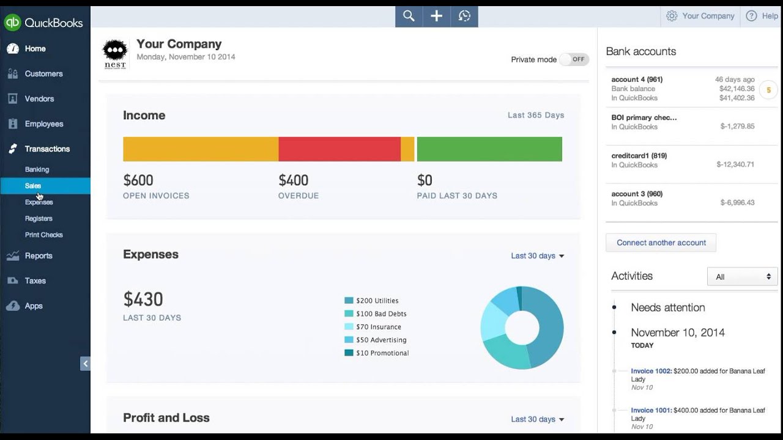Open the Taxes section icon
This screenshot has height=440, width=783.
tap(13, 280)
